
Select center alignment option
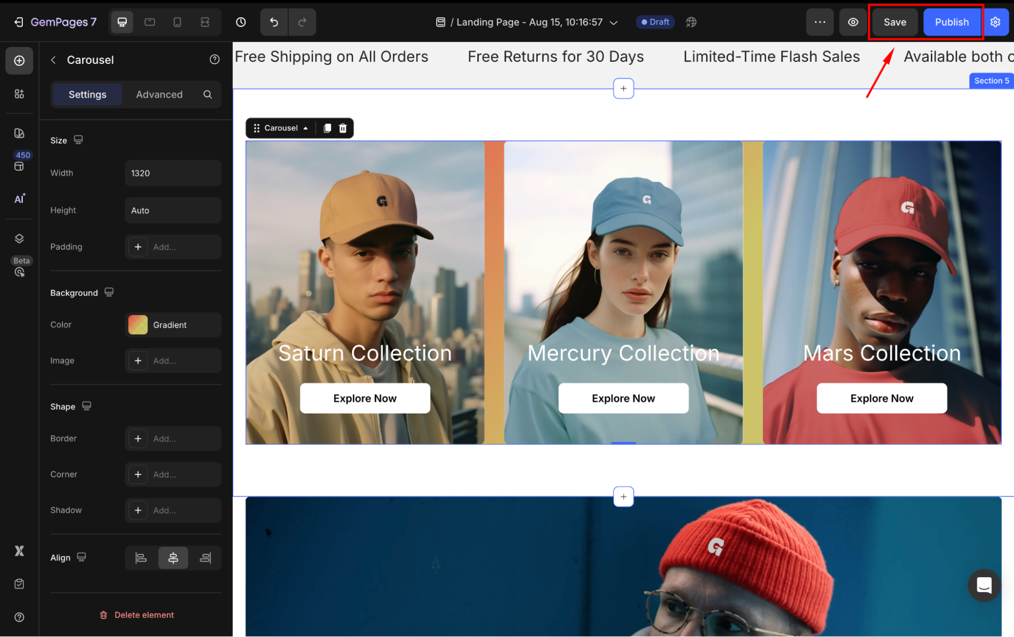(173, 558)
